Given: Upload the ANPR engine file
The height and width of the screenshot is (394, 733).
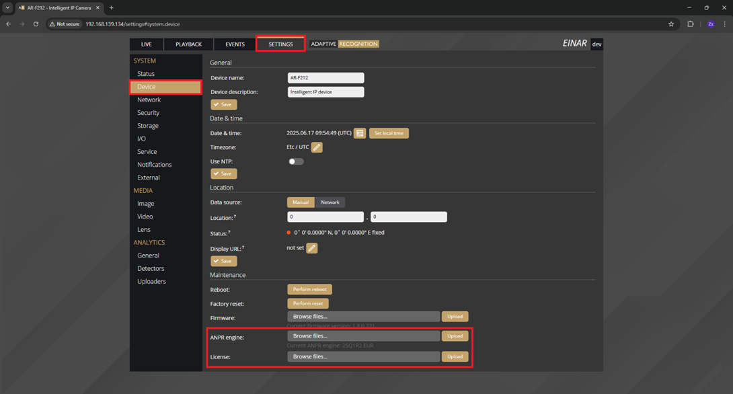Looking at the screenshot, I should 455,336.
